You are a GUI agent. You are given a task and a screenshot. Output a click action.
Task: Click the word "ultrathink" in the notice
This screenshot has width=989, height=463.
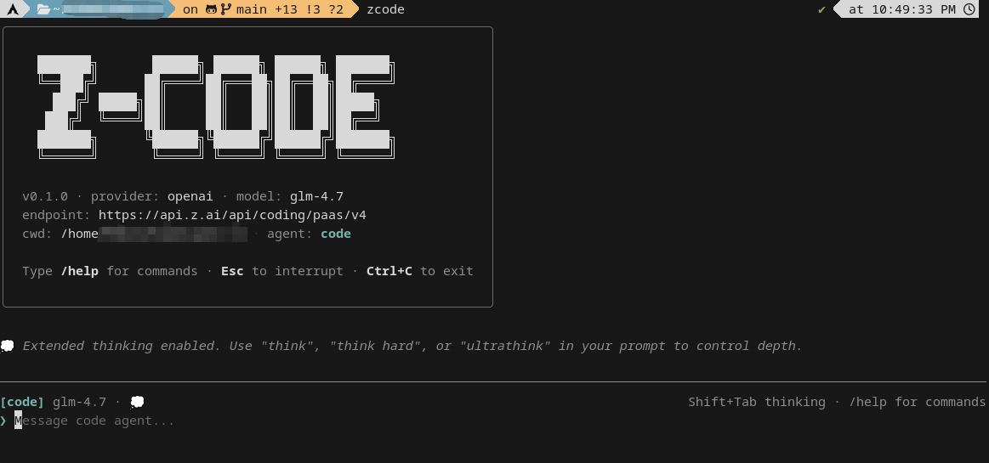point(505,346)
